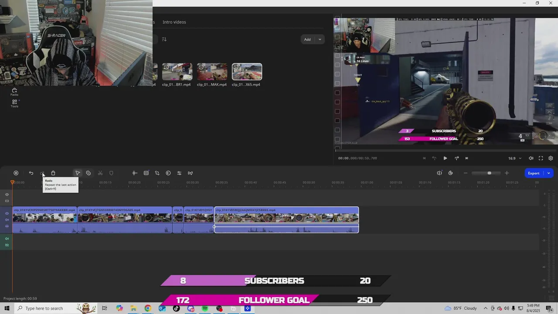Select timeline clip ending in BX65.mp4
Viewport: 558px width, 314px height.
pyautogui.click(x=286, y=220)
